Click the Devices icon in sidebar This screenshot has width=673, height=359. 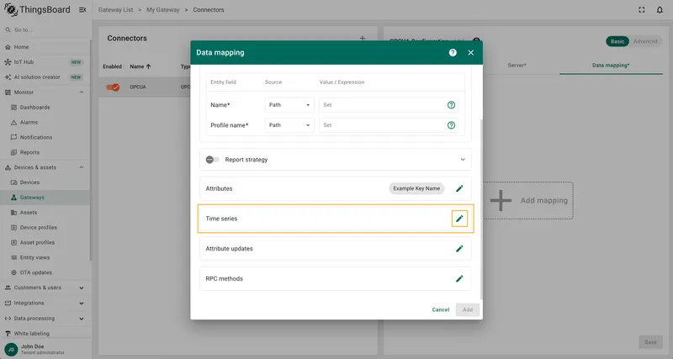(x=13, y=182)
